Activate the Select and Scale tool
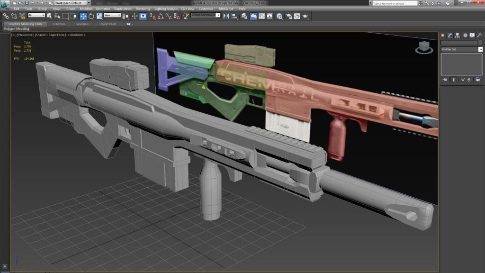This screenshot has width=485, height=273. pyautogui.click(x=99, y=16)
